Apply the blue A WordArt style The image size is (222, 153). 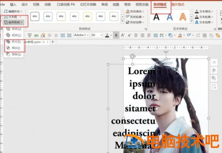(x=170, y=17)
